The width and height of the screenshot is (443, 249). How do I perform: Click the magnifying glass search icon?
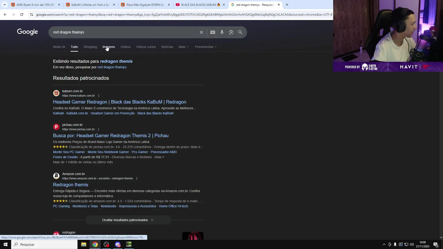coord(240,32)
